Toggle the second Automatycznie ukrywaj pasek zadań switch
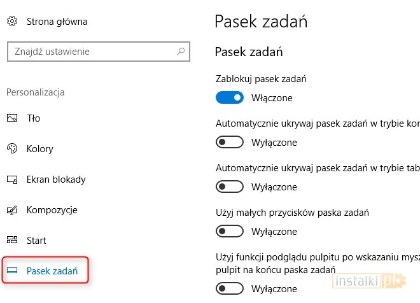The width and height of the screenshot is (420, 303). click(x=230, y=187)
